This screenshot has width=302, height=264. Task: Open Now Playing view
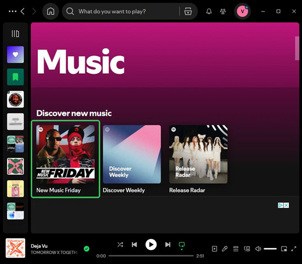coord(214,249)
